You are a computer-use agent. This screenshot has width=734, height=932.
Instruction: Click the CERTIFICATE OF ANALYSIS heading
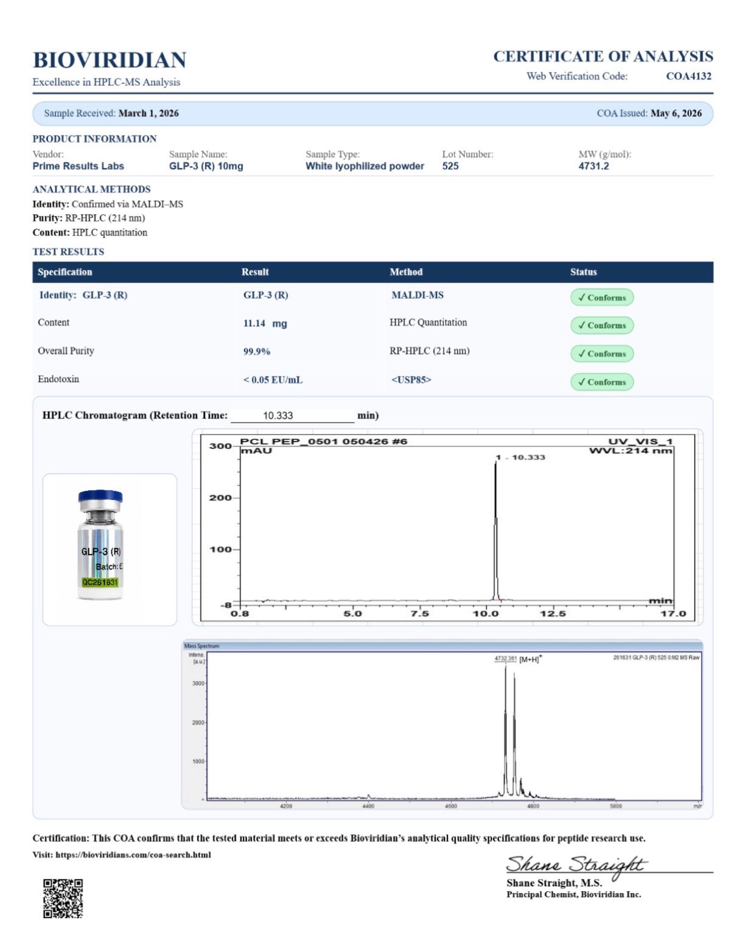coord(603,57)
